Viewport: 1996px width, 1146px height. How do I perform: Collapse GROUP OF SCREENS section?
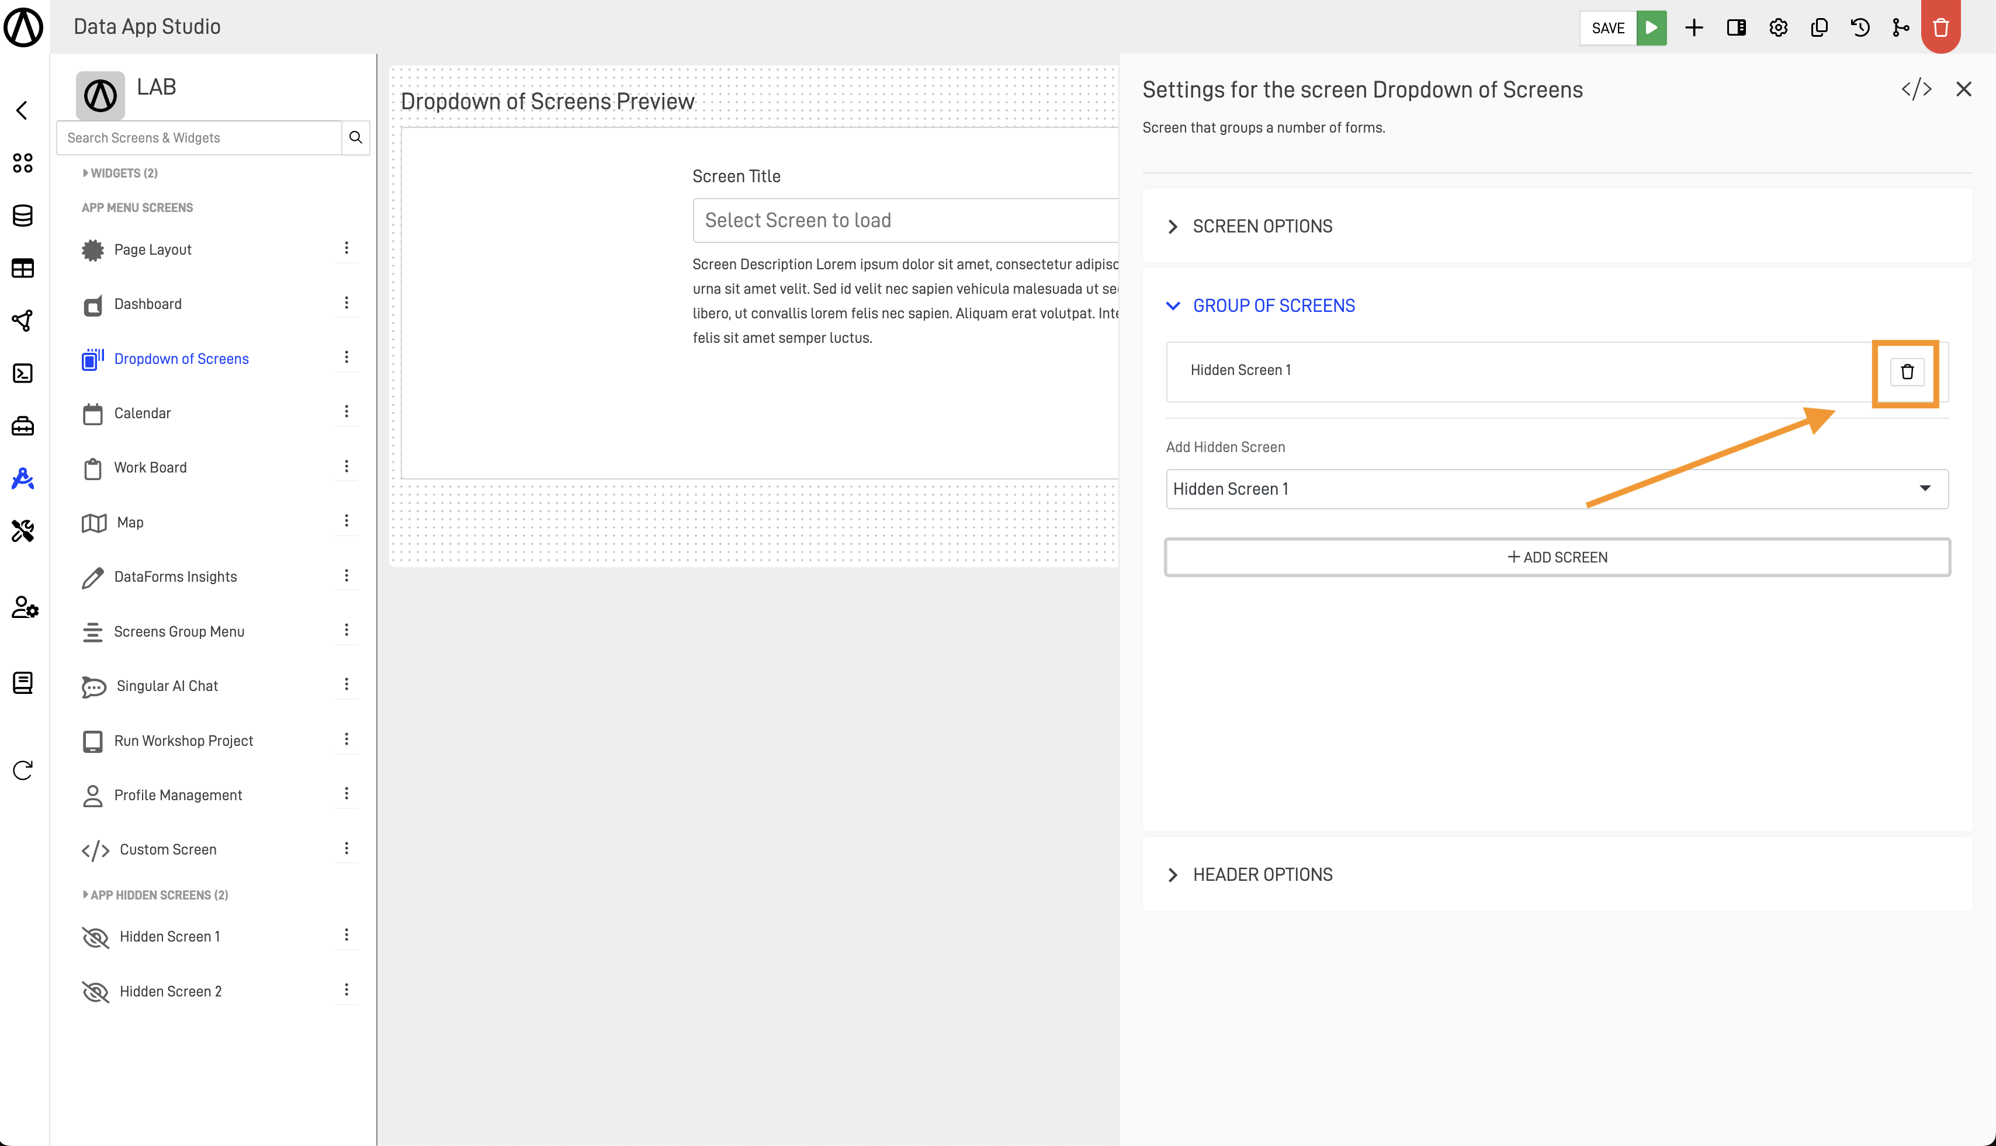(x=1260, y=305)
